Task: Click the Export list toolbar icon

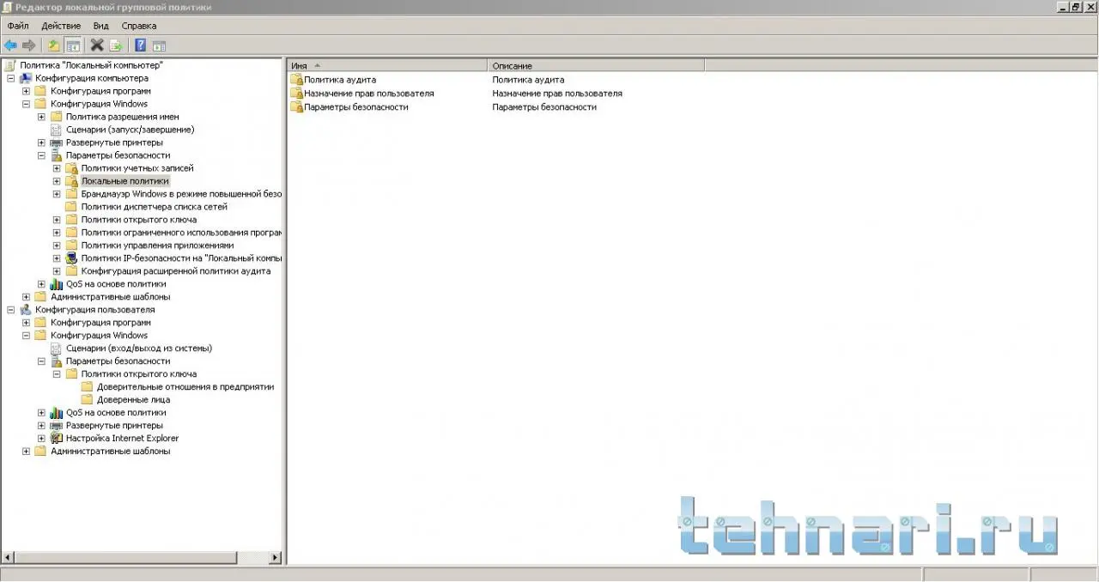Action: [x=116, y=45]
